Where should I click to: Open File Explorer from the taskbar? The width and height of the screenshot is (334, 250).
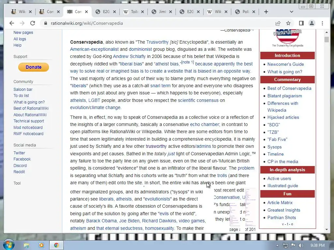tap(26, 245)
